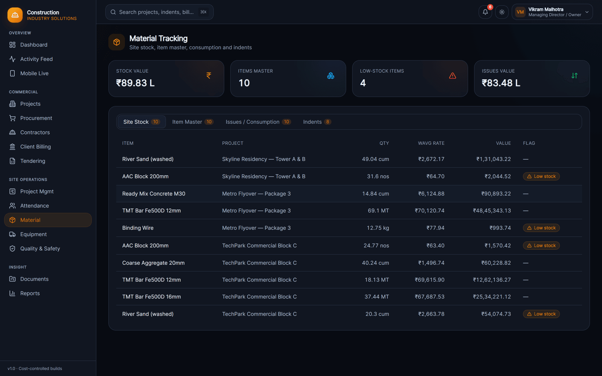Click 'v1.0 · Cost-controlled builds' footer
The image size is (602, 376).
point(35,368)
